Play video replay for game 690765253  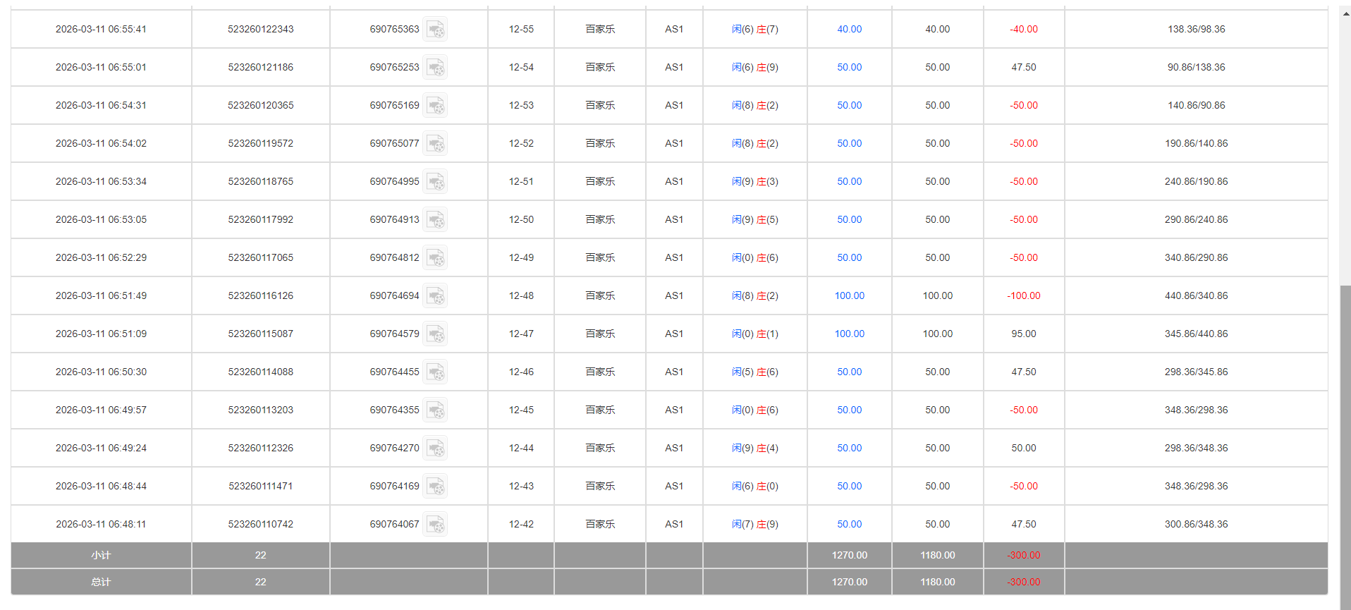click(x=435, y=68)
